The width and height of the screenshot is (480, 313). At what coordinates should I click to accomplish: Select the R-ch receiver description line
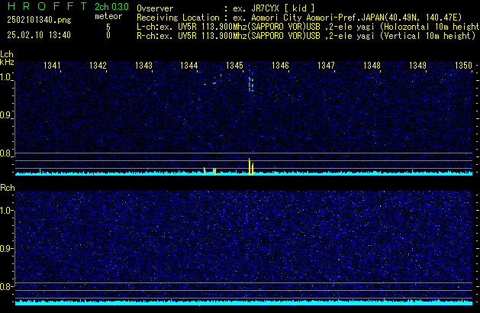coord(306,36)
